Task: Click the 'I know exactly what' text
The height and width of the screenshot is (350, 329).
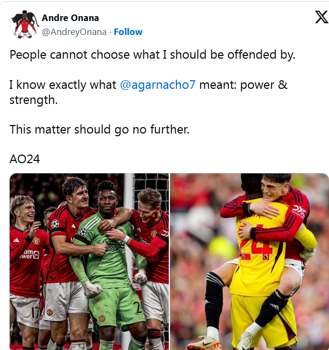Action: pyautogui.click(x=63, y=85)
